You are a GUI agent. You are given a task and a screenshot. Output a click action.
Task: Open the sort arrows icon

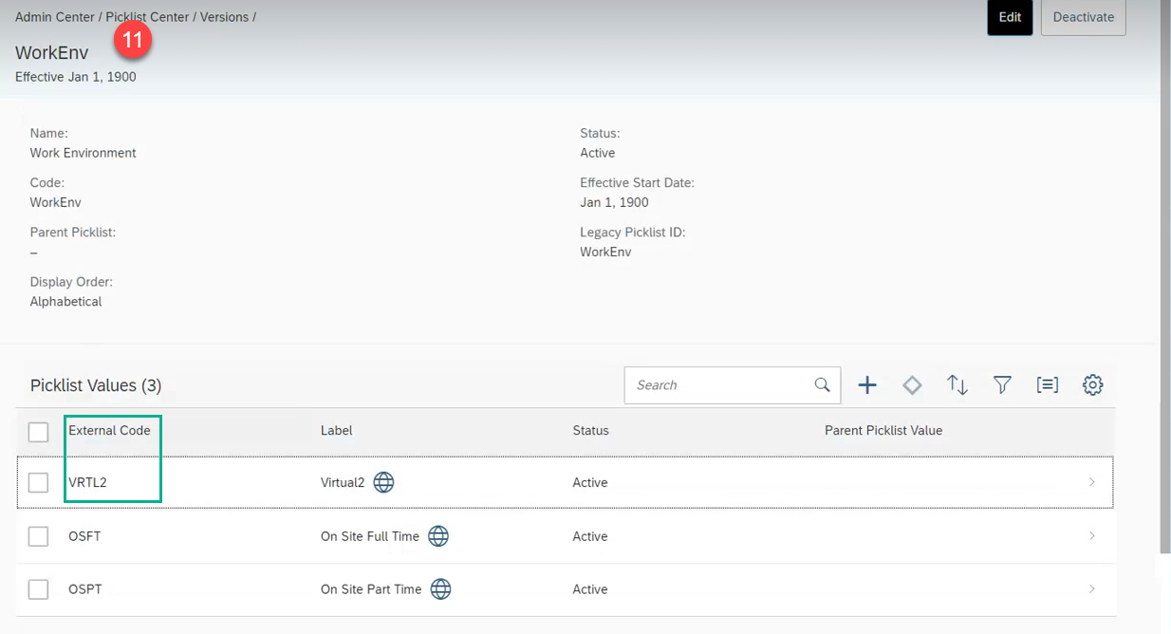957,384
